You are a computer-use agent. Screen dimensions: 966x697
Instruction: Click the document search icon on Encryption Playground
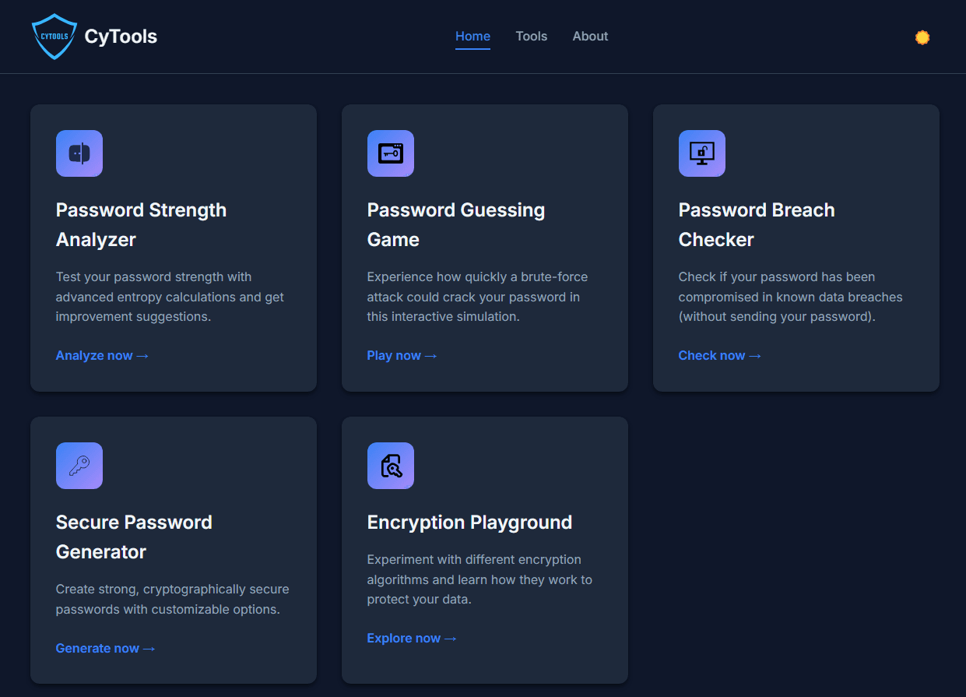390,465
